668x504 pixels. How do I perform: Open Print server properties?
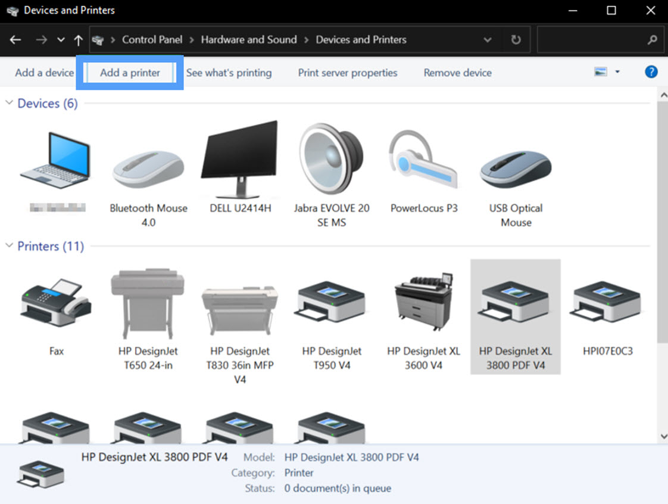[348, 73]
